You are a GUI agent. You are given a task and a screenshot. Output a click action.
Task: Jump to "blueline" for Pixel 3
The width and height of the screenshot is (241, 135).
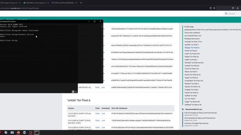pyautogui.click(x=191, y=84)
